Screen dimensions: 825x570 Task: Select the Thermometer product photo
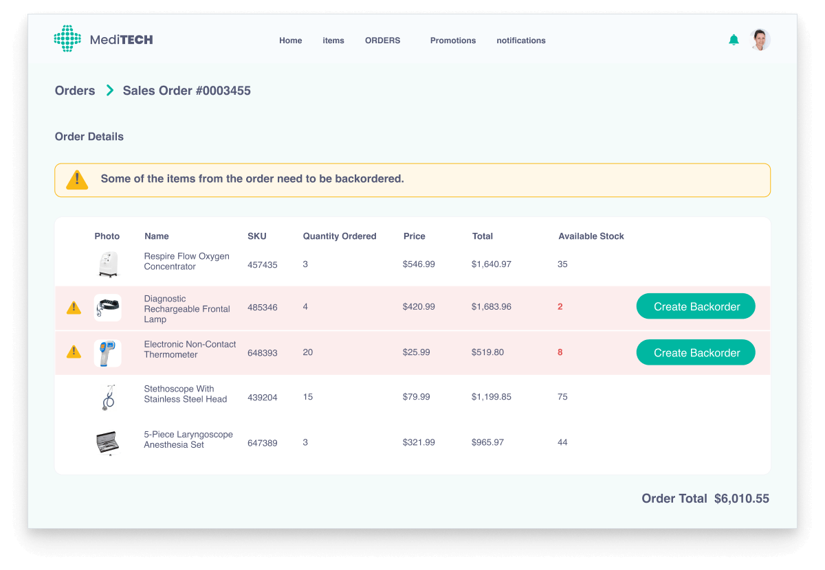pyautogui.click(x=108, y=353)
